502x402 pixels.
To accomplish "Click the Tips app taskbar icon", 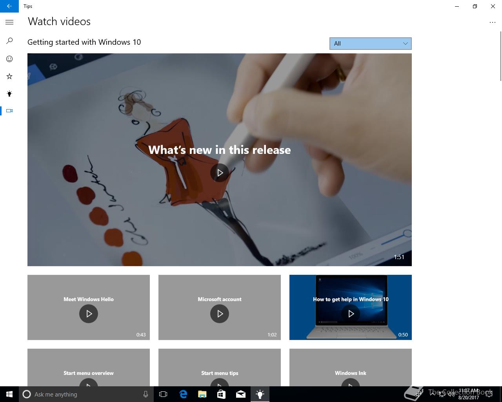I will (260, 394).
